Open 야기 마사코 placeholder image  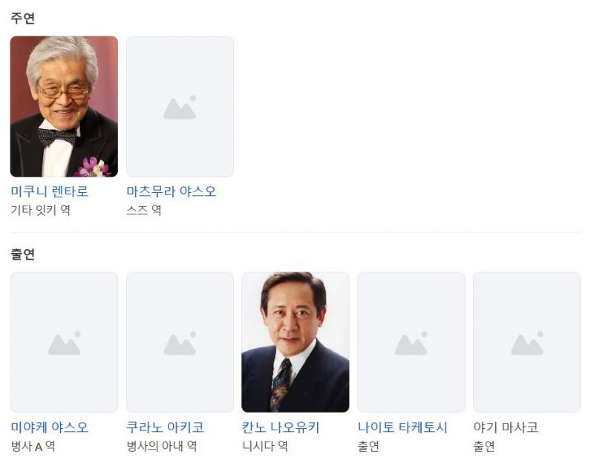526,342
